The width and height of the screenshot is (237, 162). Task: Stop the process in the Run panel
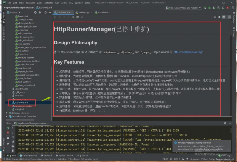pos(8,133)
